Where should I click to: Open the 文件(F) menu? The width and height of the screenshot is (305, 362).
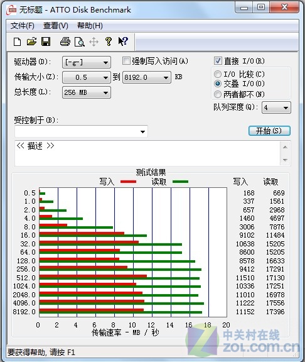tap(23, 26)
